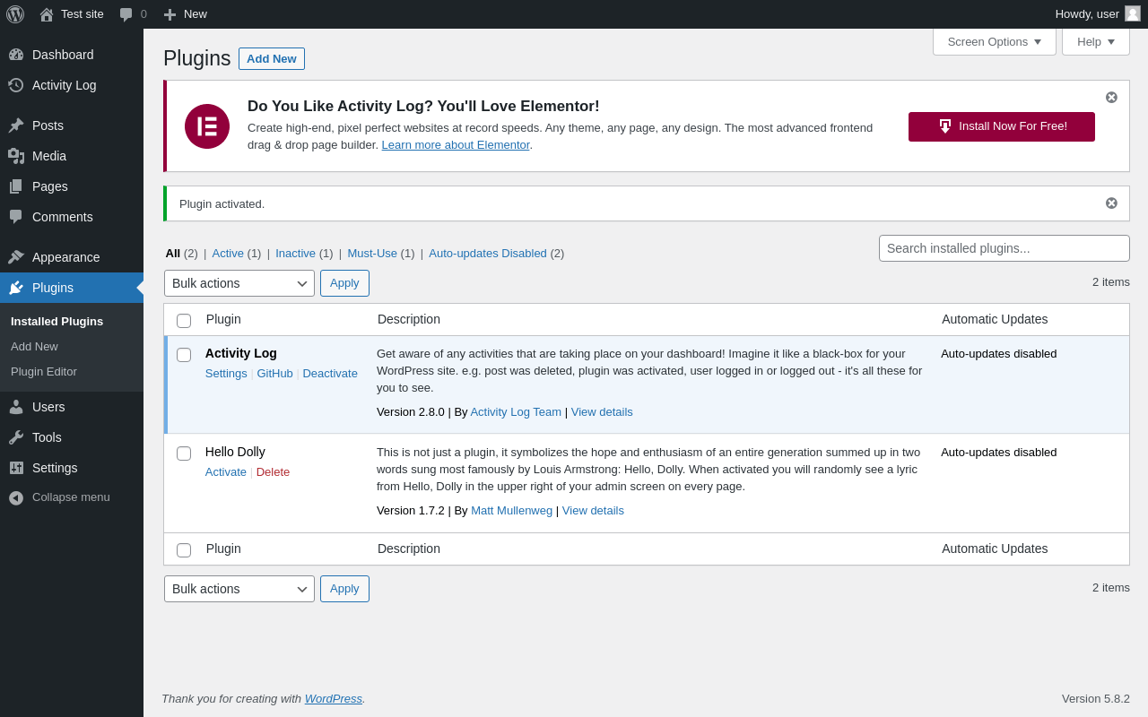Open the bottom Bulk actions dropdown
The height and width of the screenshot is (717, 1148).
pos(239,589)
